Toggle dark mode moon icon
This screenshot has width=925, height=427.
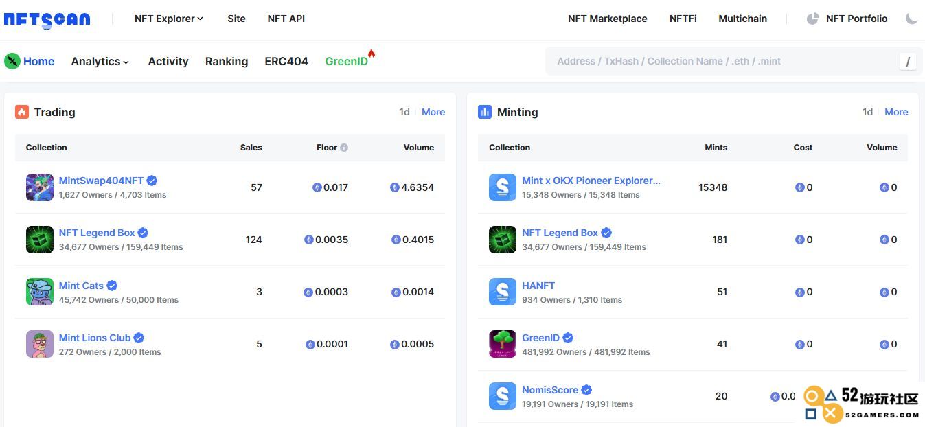(911, 19)
